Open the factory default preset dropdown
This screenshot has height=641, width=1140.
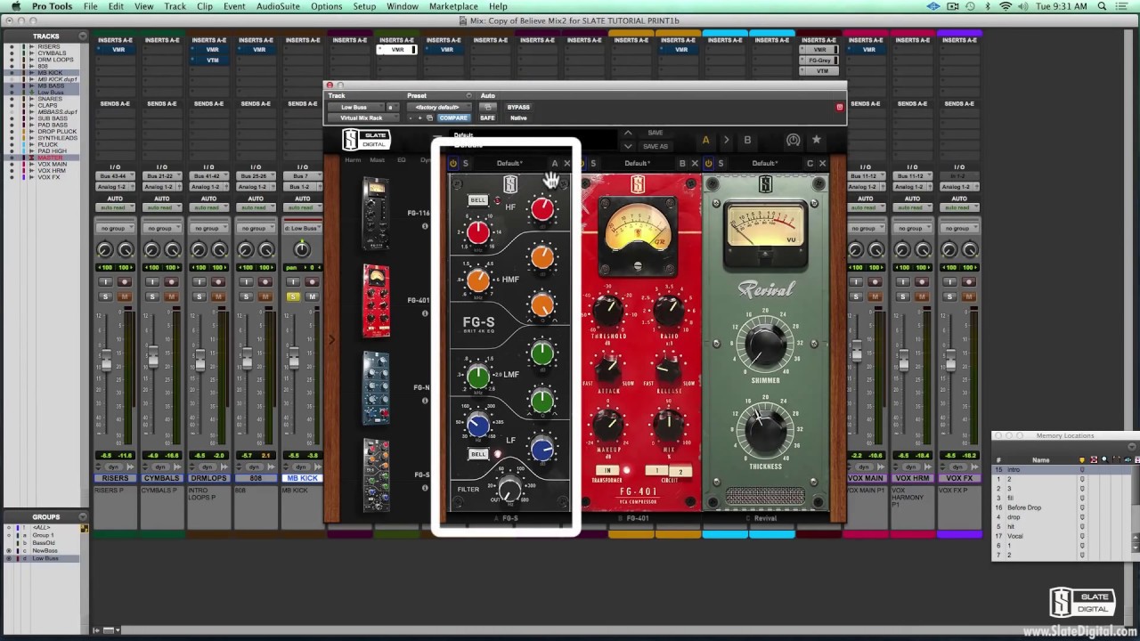click(438, 107)
